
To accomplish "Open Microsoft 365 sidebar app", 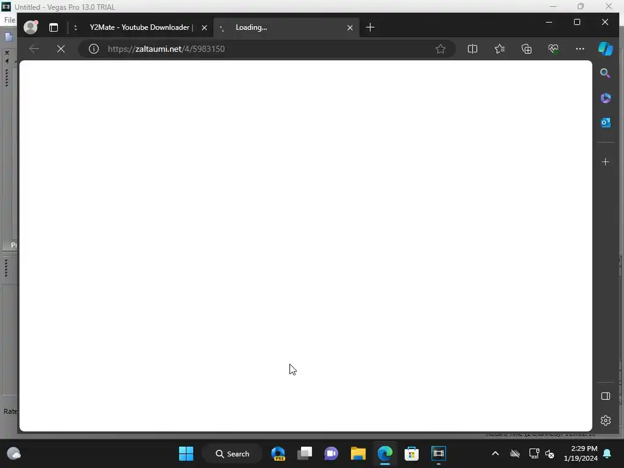I will click(605, 98).
